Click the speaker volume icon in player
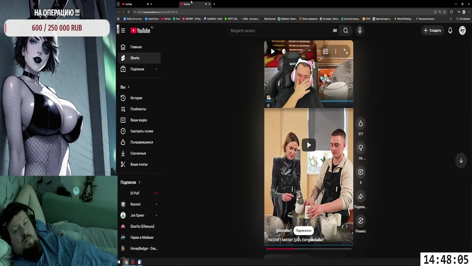Image resolution: width=472 pixels, height=266 pixels. (284, 52)
